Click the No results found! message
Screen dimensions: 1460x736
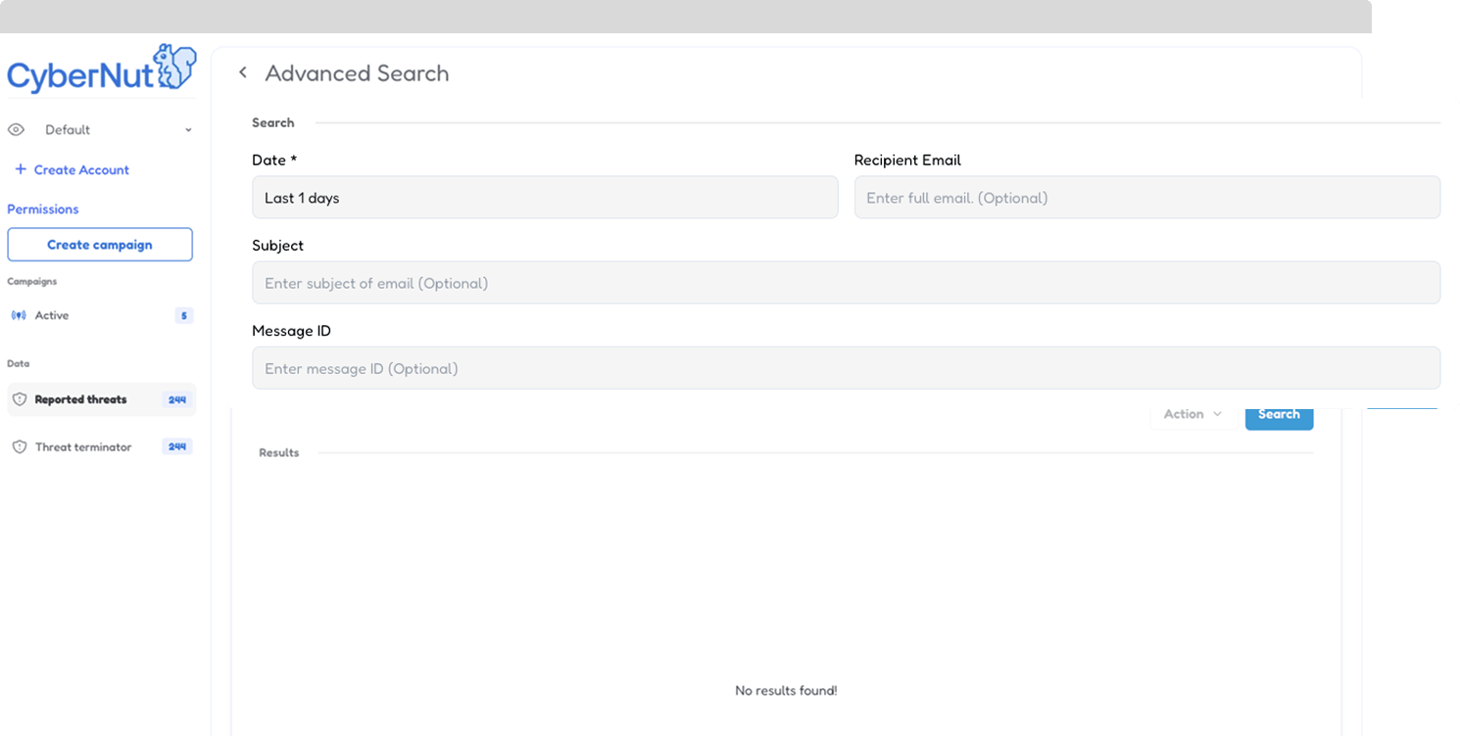(786, 691)
